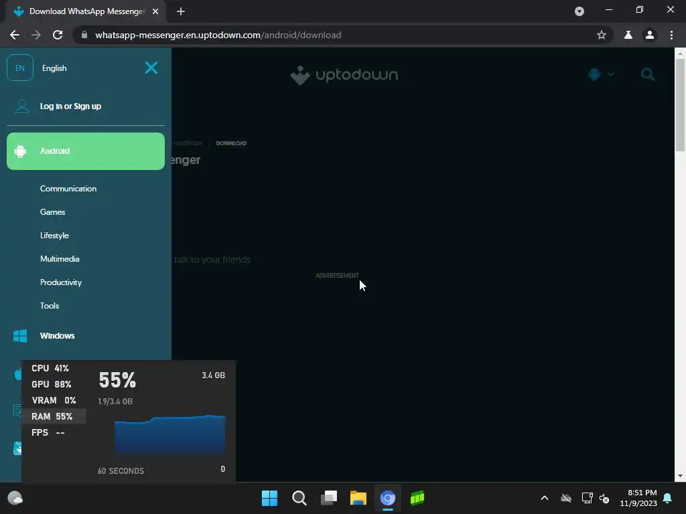This screenshot has height=514, width=686.
Task: Open the EN language selector badge
Action: (20, 68)
